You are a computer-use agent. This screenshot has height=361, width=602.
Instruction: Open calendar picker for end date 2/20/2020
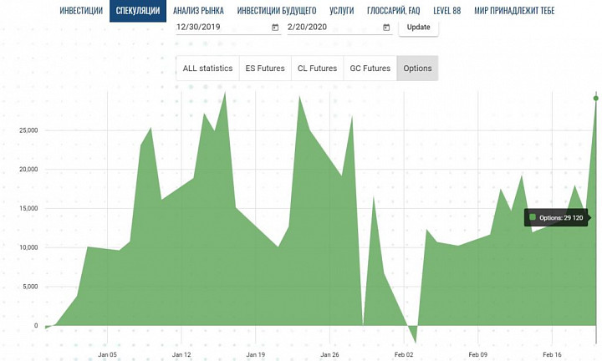click(x=386, y=28)
